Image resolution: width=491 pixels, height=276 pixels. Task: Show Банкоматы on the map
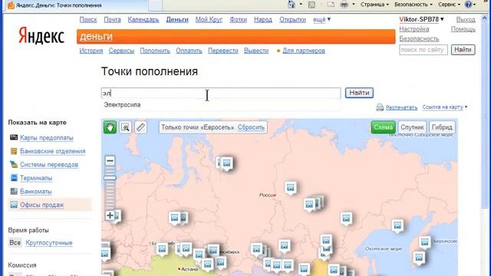(x=36, y=192)
